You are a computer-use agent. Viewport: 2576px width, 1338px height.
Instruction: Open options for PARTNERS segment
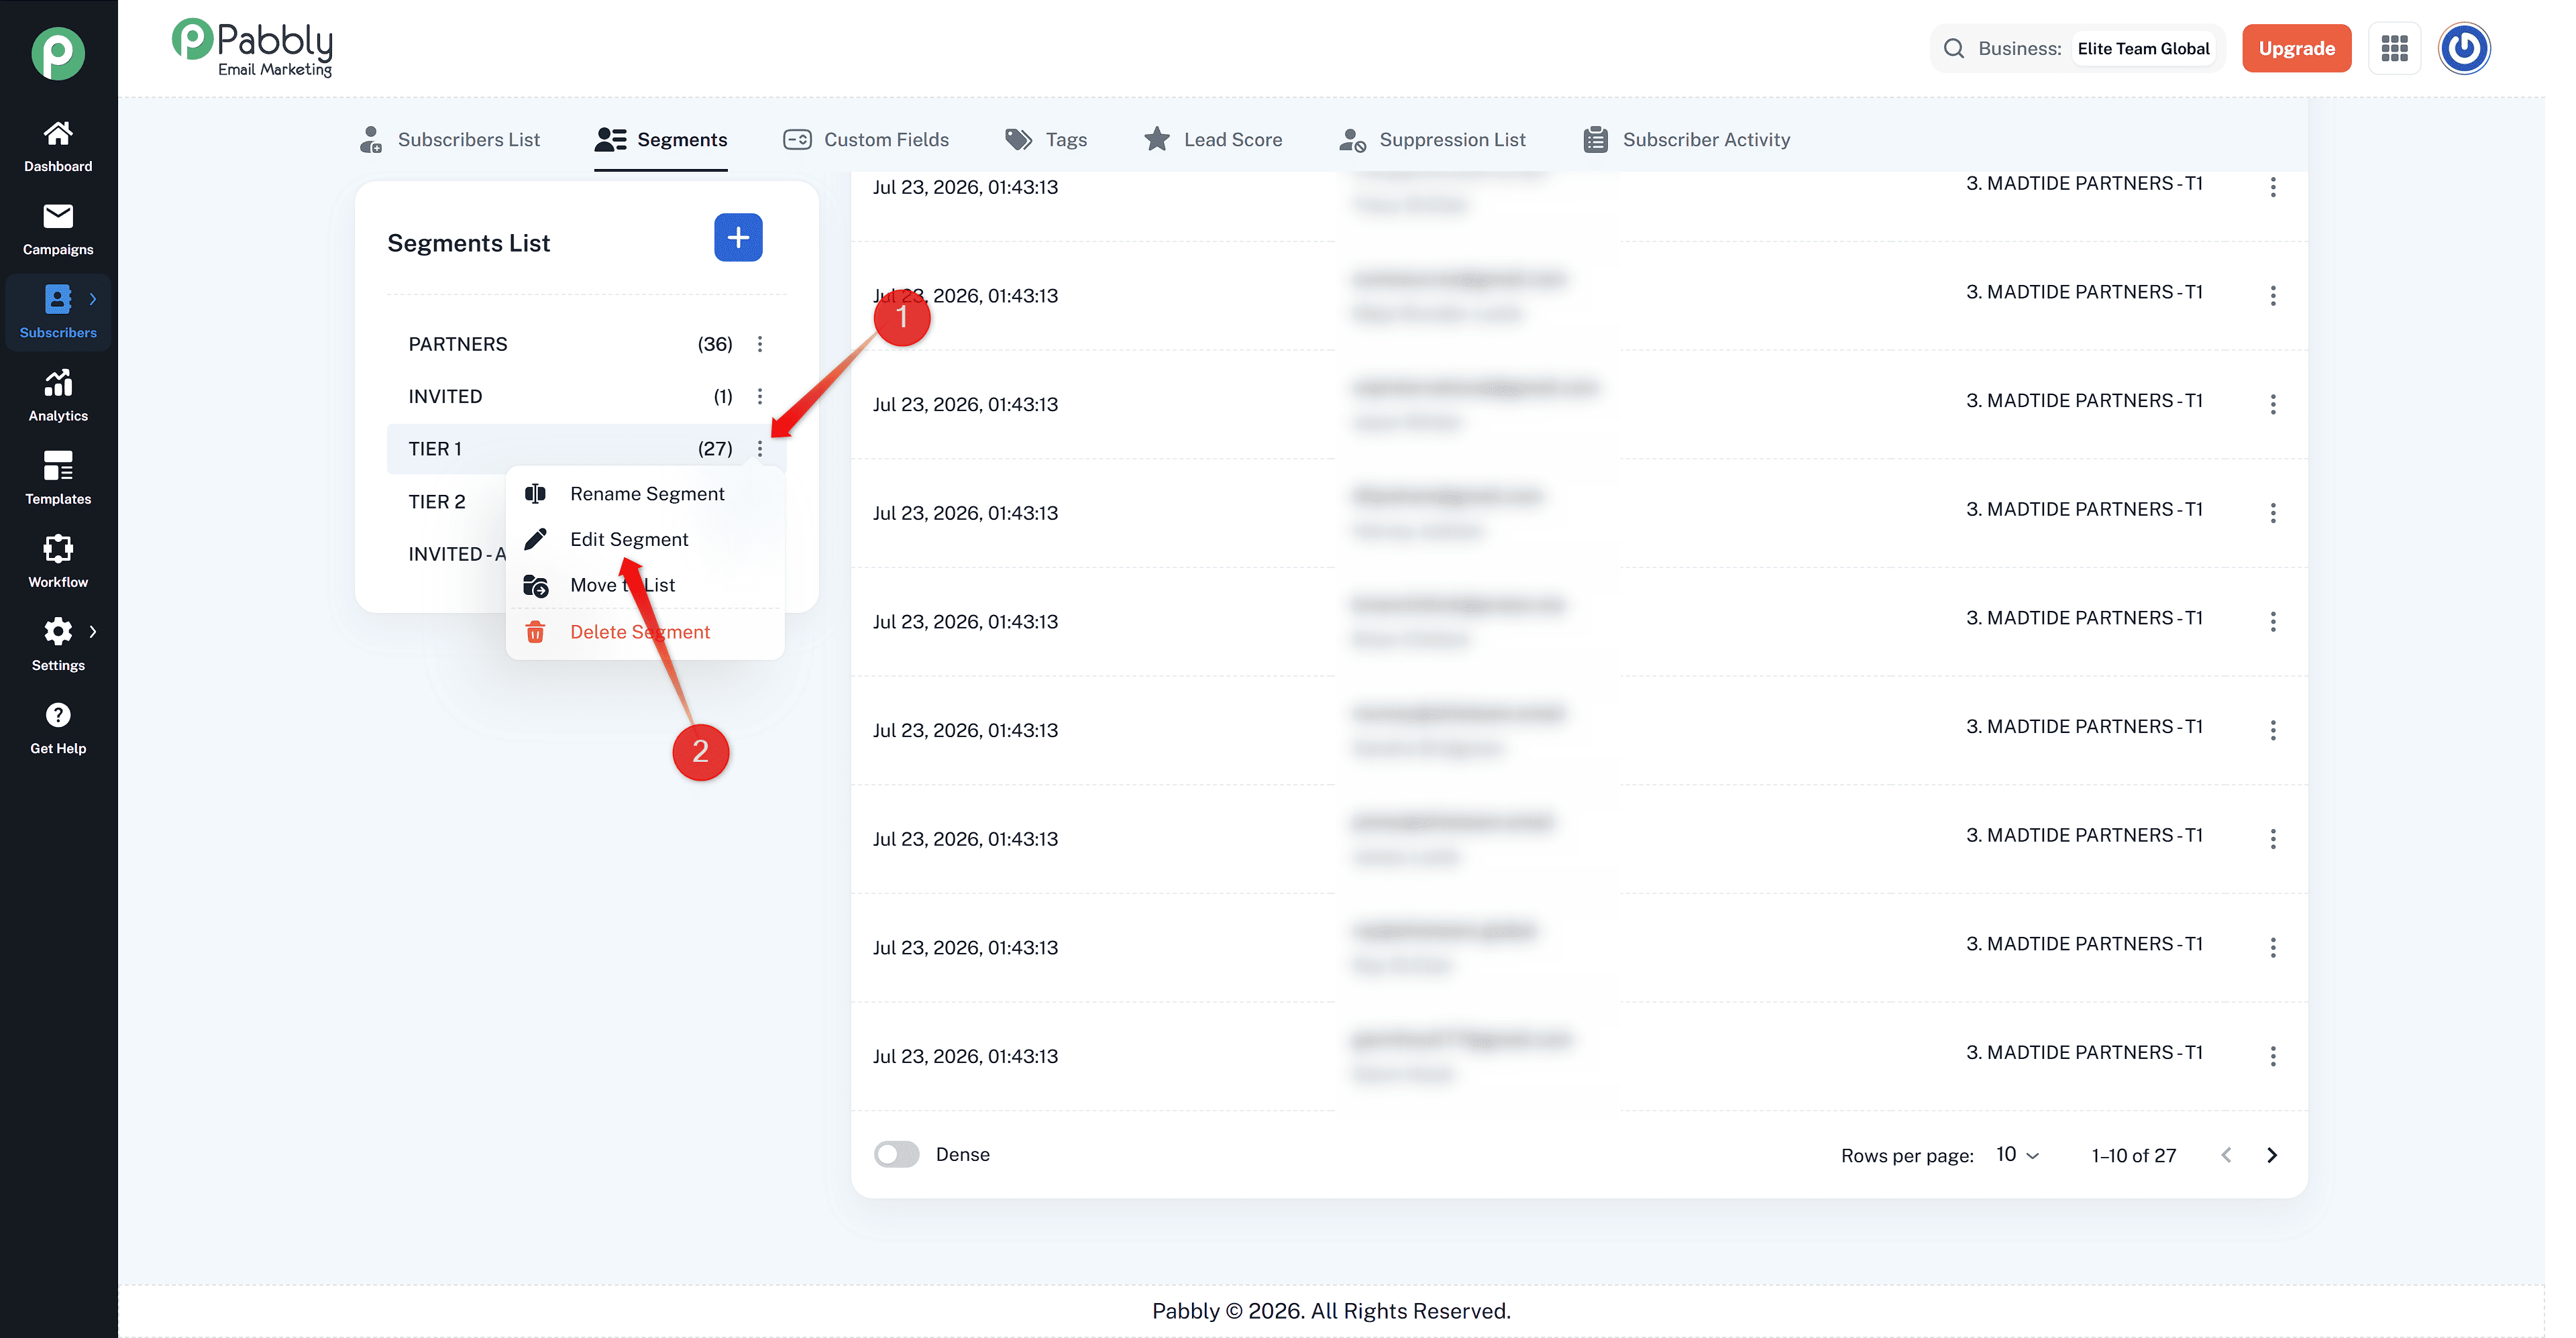coord(760,344)
